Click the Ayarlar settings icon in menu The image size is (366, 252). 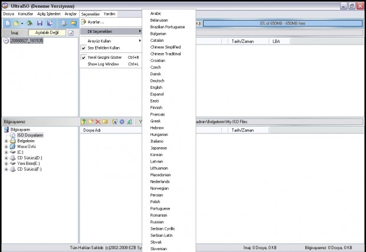(84, 22)
